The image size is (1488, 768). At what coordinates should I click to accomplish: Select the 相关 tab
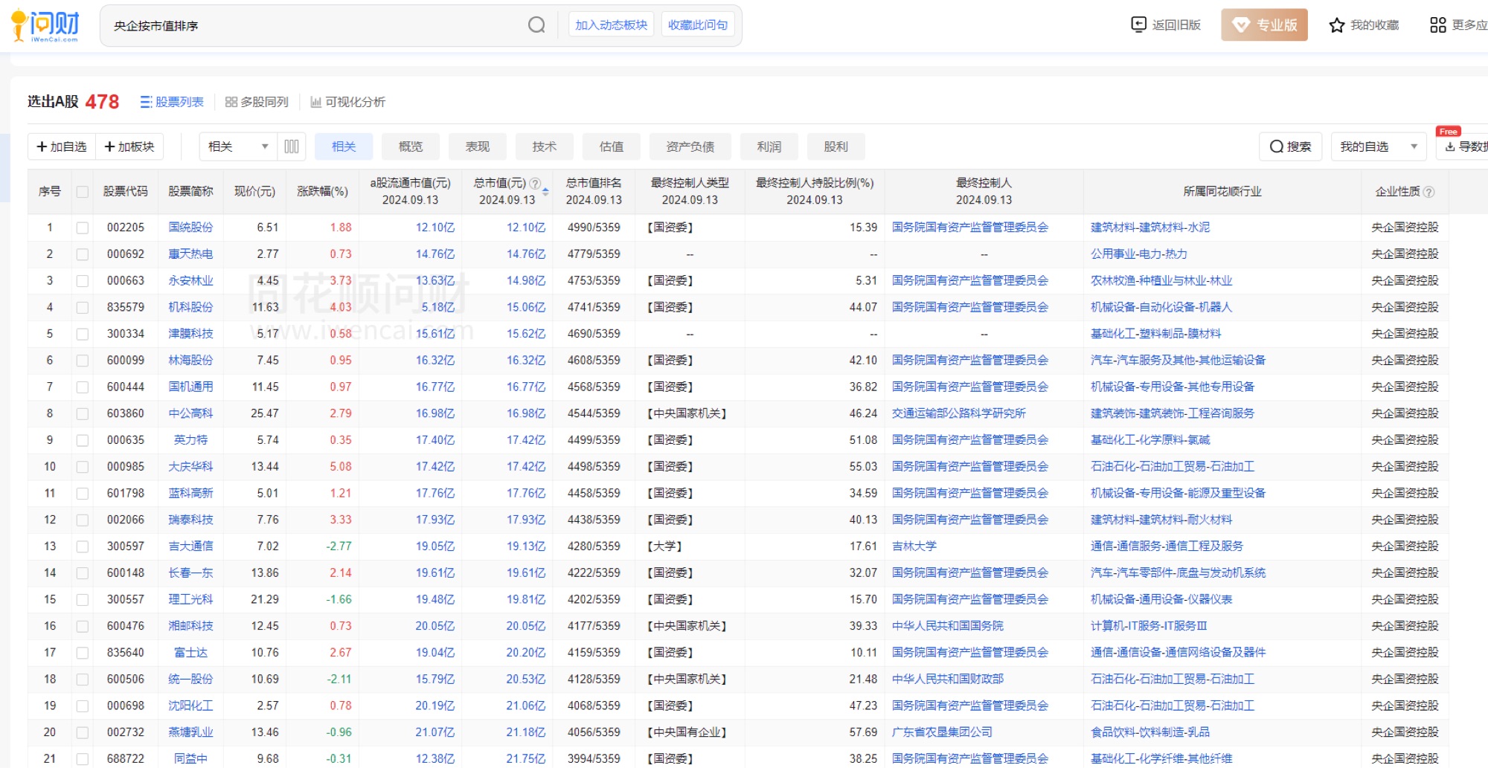[344, 146]
